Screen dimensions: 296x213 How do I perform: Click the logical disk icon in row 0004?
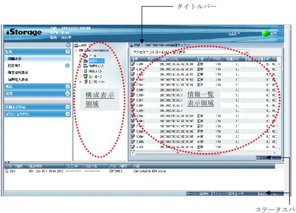click(133, 85)
